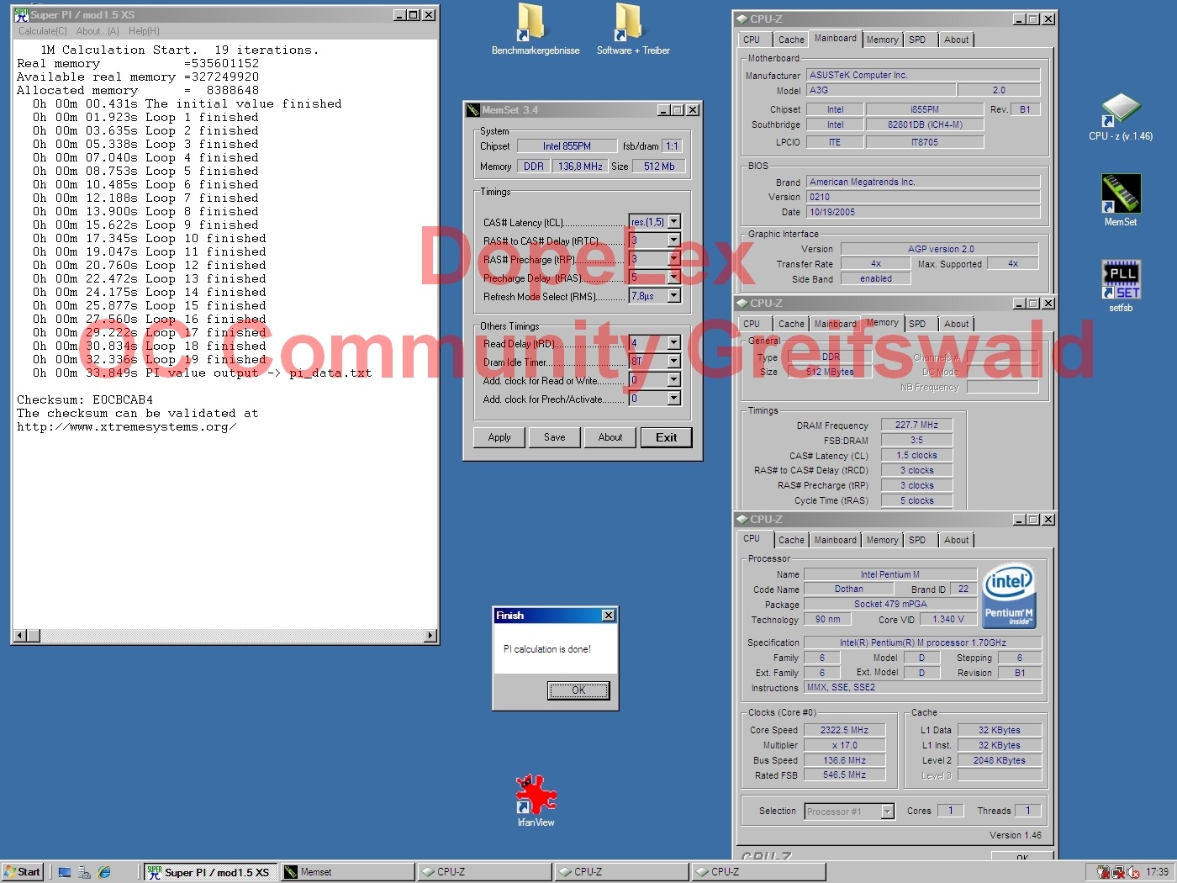Screen dimensions: 1177x883
Task: Click the BIOS Date 10/19/2005 field
Action: [x=923, y=212]
